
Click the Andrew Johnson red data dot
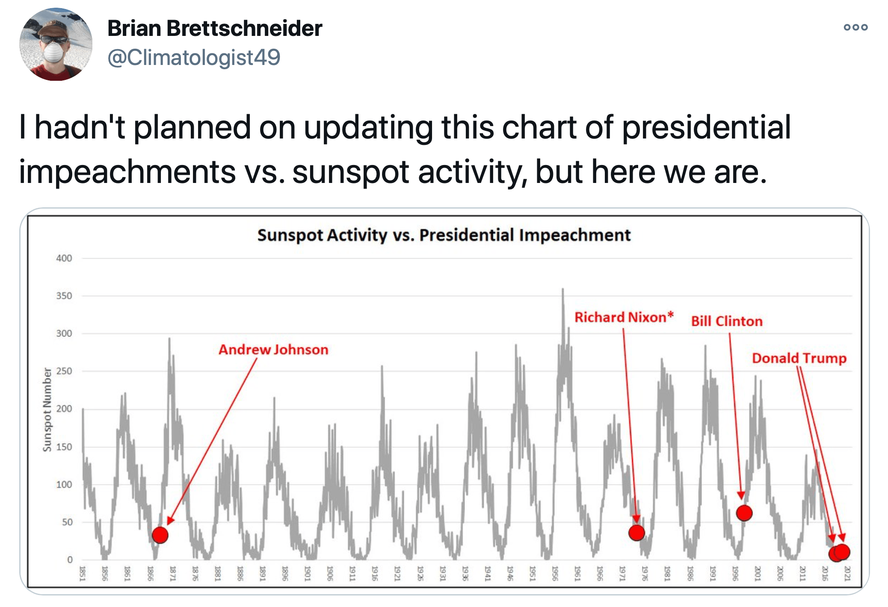point(160,535)
